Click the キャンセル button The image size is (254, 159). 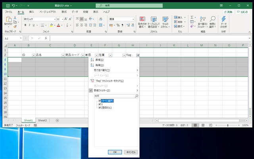(131, 152)
